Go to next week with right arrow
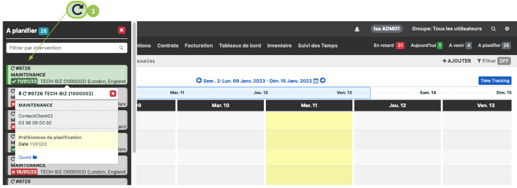 323,81
